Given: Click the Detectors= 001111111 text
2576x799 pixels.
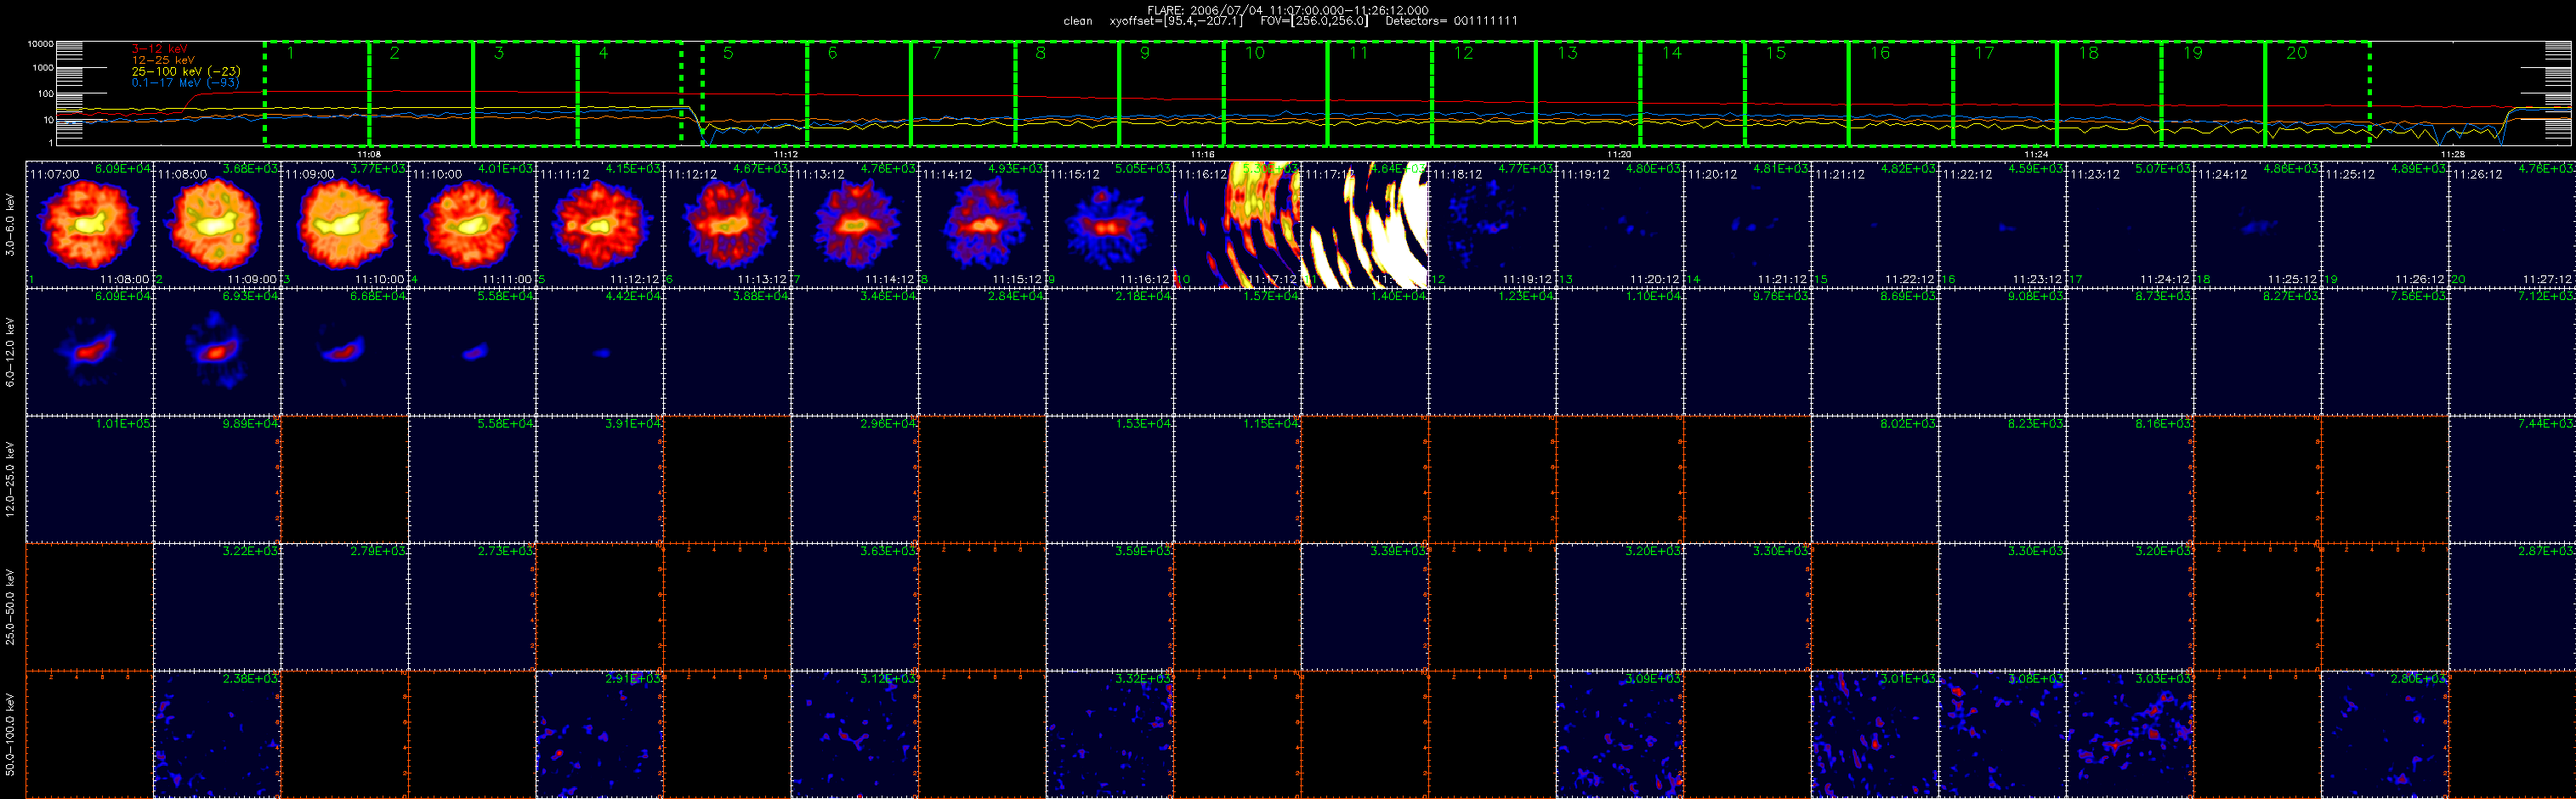Looking at the screenshot, I should [1451, 21].
